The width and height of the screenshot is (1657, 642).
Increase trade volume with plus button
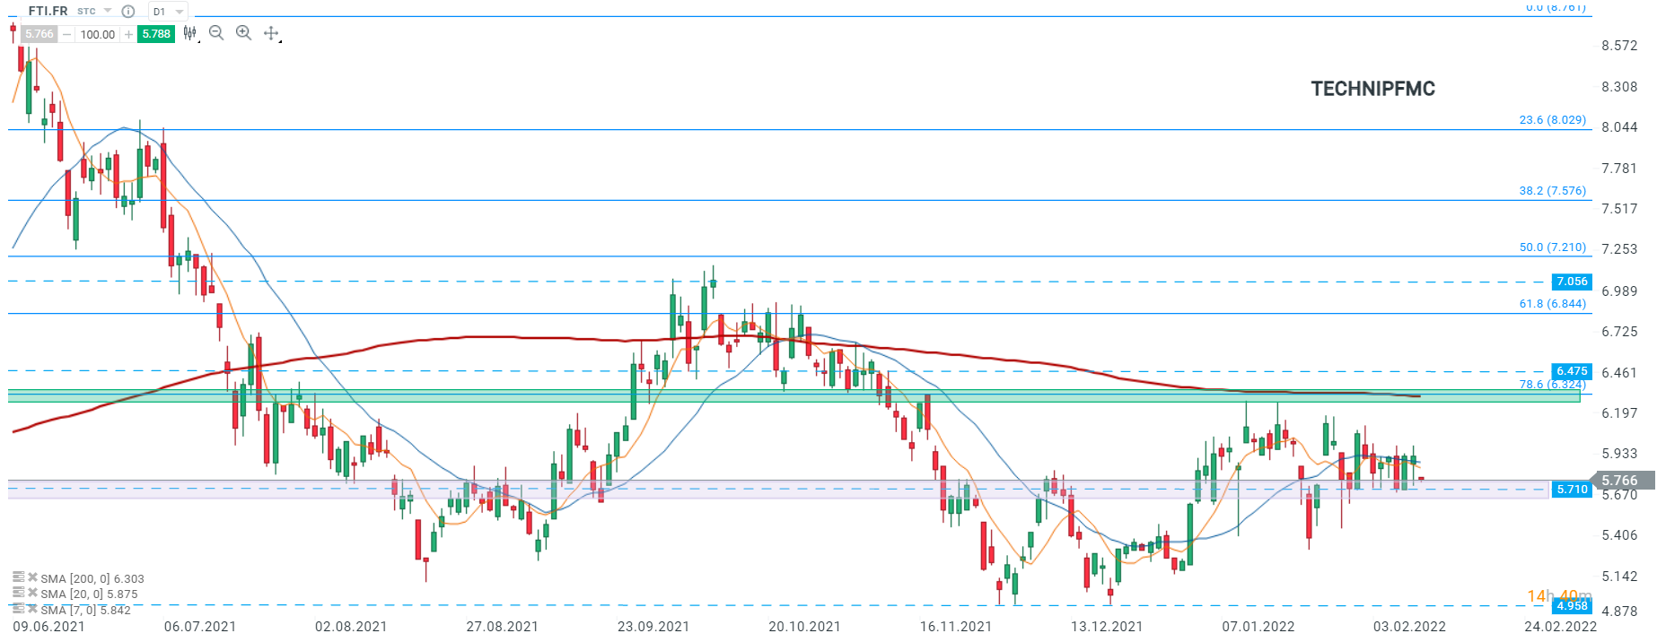coord(129,34)
